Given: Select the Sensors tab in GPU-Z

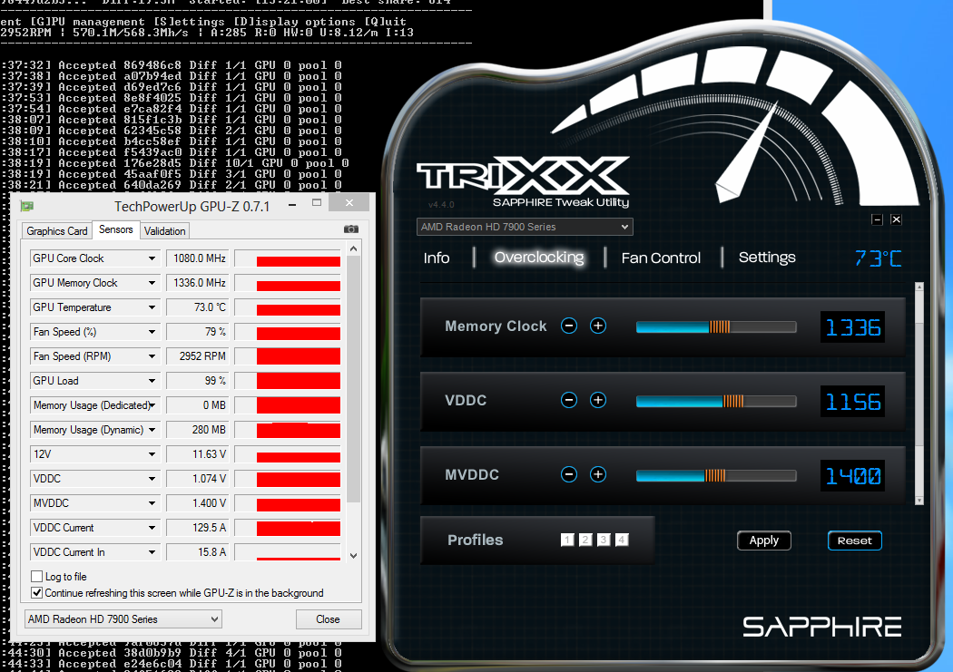Looking at the screenshot, I should (115, 229).
